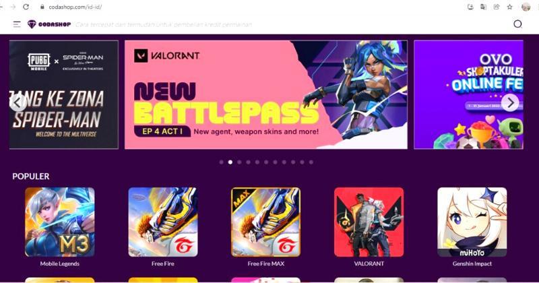Click the codashop.com address bar
Image resolution: width=539 pixels, height=283 pixels.
click(241, 7)
